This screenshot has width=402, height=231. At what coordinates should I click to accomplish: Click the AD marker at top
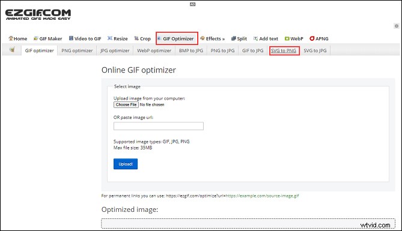pos(192,4)
